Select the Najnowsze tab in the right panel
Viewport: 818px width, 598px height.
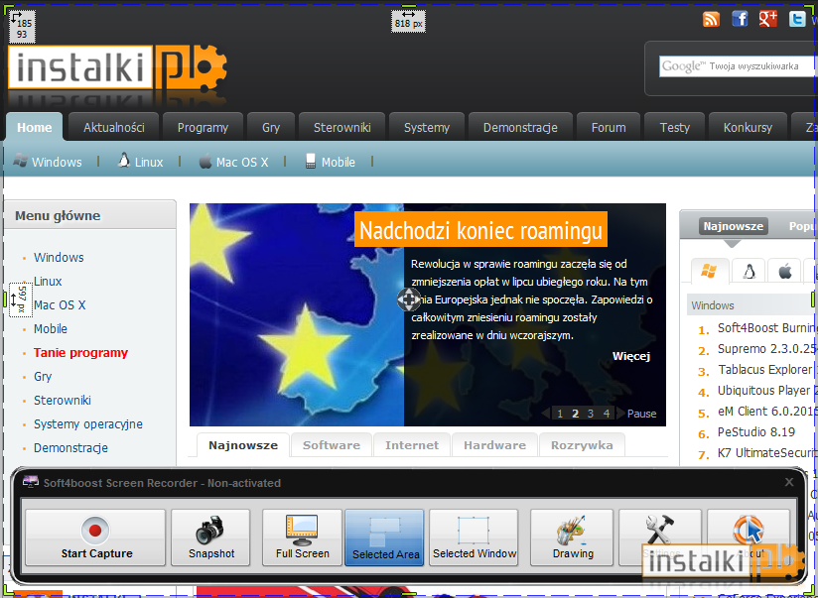click(x=733, y=226)
